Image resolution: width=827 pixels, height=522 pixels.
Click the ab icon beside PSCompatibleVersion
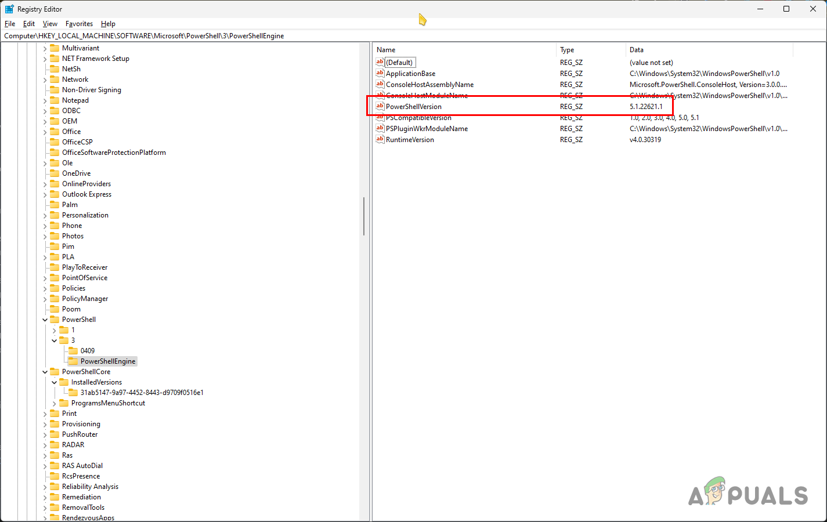pyautogui.click(x=380, y=117)
